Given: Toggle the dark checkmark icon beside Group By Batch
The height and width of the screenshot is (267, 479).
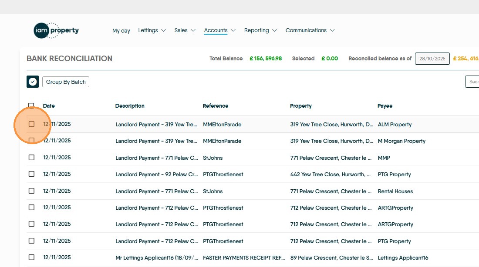Looking at the screenshot, I should click(33, 82).
